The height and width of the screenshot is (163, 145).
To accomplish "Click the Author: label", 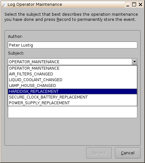I will tap(15, 37).
